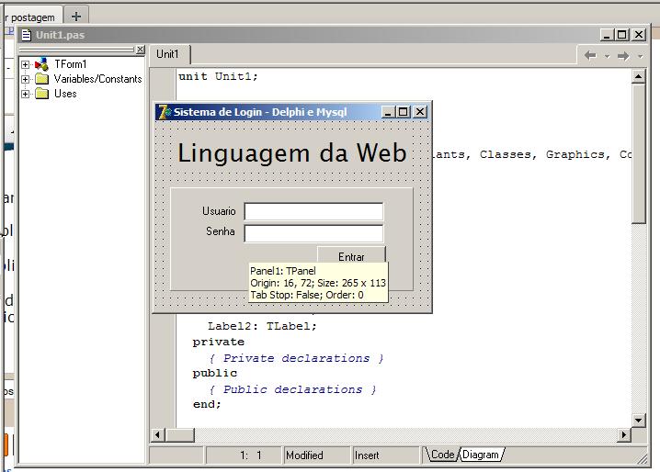Screen dimensions: 660x472
Task: Click the horizontal scrollbar thumb
Action: tap(180, 434)
